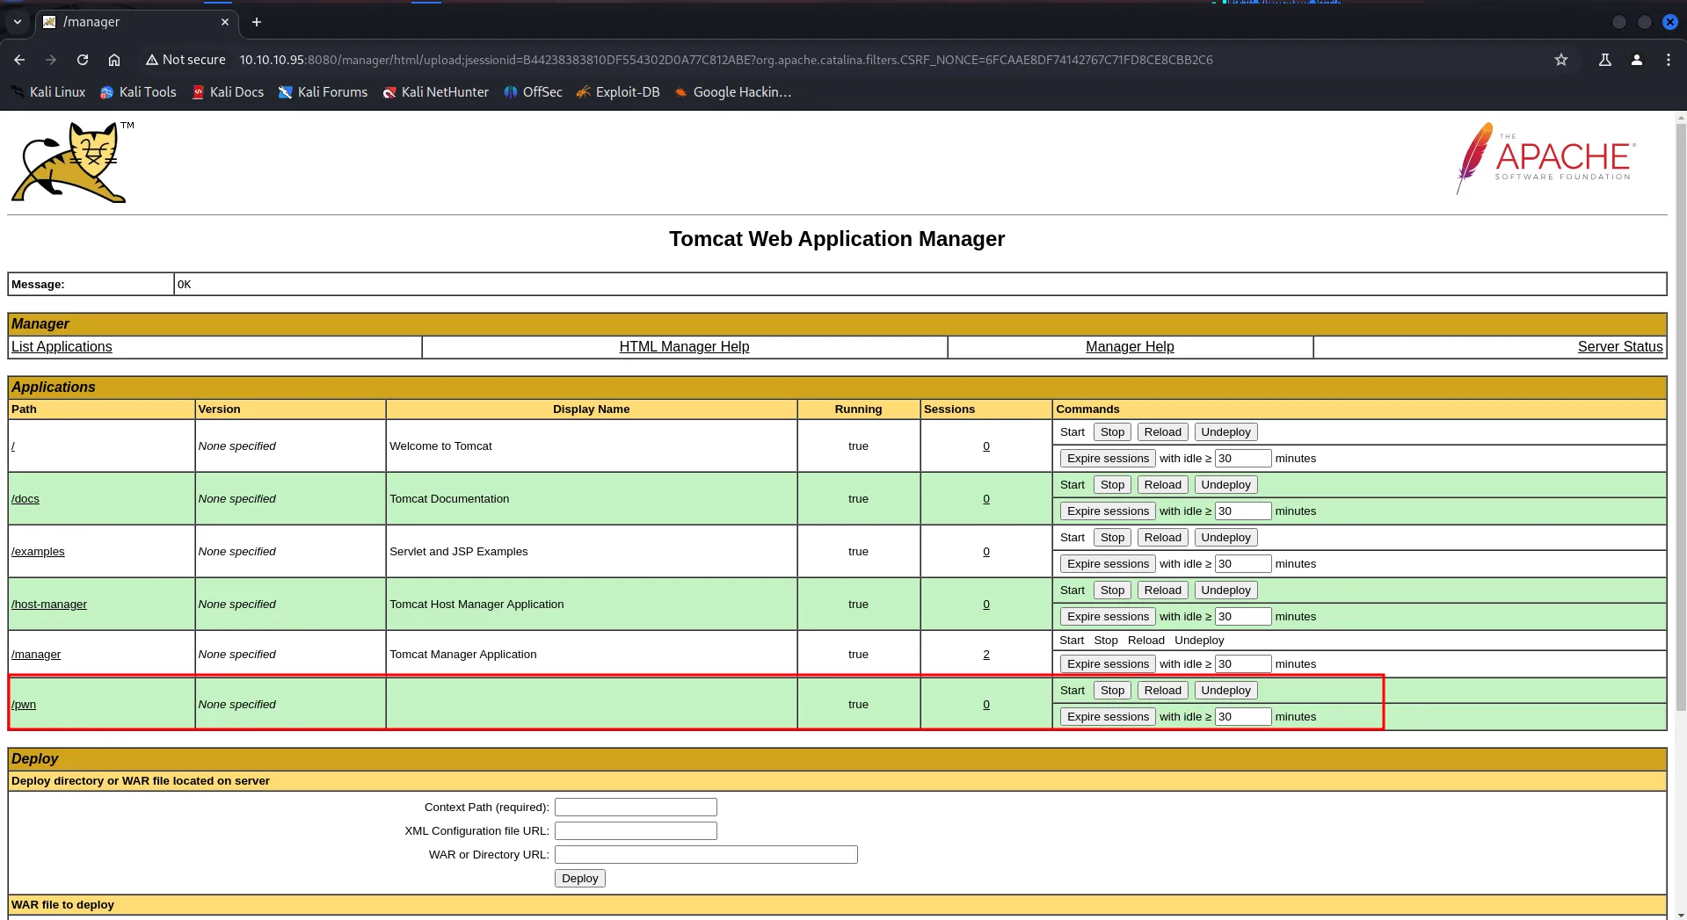Reload the /pwn application
This screenshot has width=1687, height=920.
1162,691
